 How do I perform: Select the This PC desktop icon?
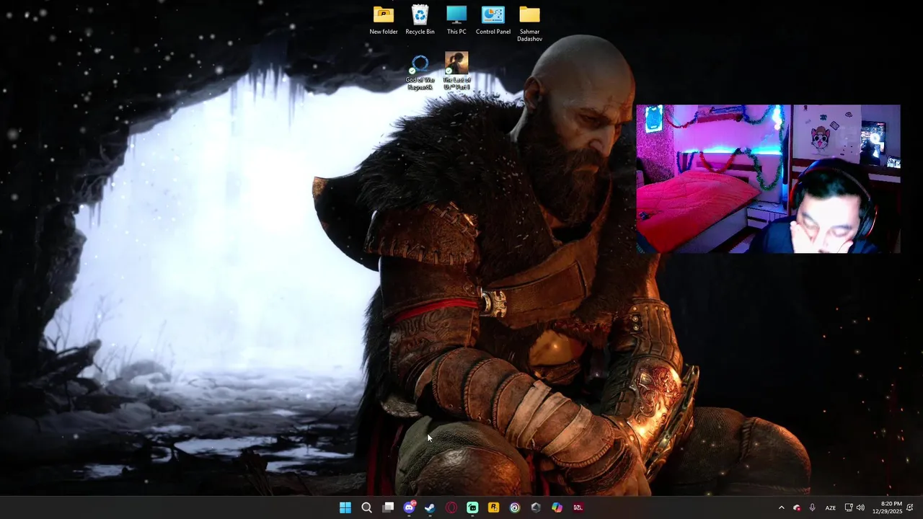coord(456,20)
